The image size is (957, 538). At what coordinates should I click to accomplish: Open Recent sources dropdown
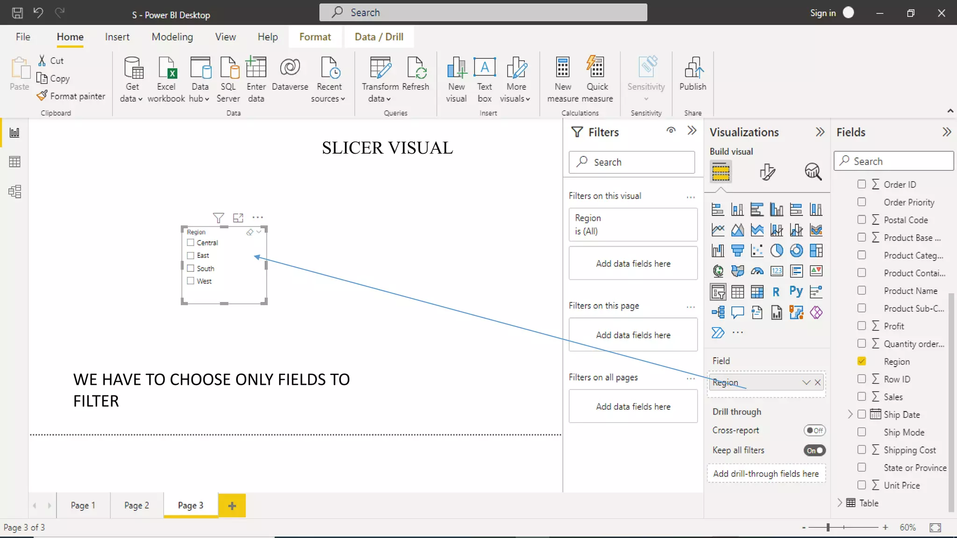click(329, 79)
